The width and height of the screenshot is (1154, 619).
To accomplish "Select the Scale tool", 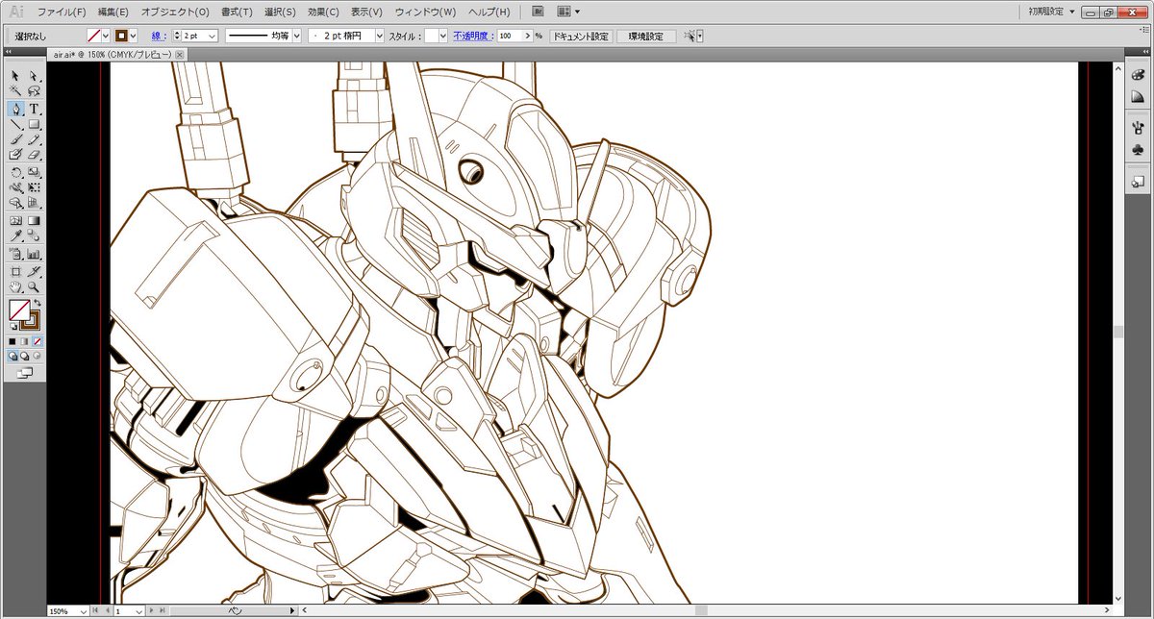I will 34,172.
